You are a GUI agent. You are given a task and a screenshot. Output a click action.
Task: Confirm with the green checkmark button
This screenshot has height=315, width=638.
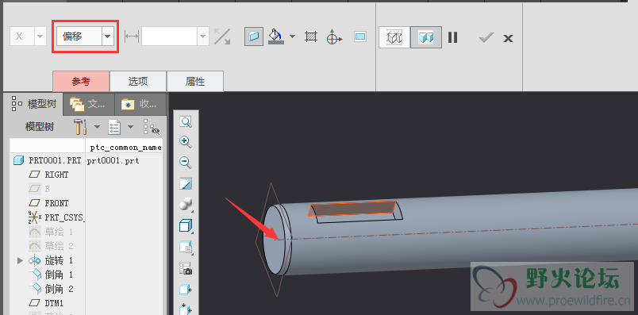point(486,38)
